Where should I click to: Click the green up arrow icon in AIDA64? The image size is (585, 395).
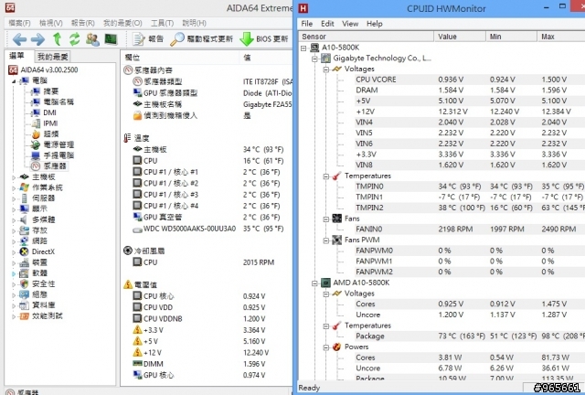[57, 38]
